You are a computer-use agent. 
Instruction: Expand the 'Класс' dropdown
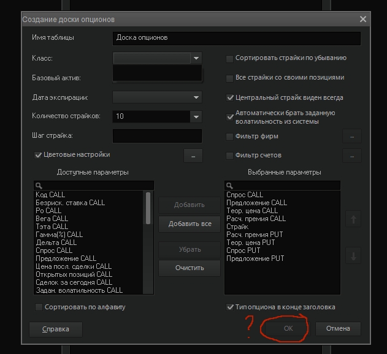[196, 58]
